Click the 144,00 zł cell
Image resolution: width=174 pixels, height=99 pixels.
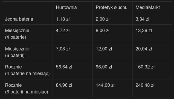[x=105, y=85]
